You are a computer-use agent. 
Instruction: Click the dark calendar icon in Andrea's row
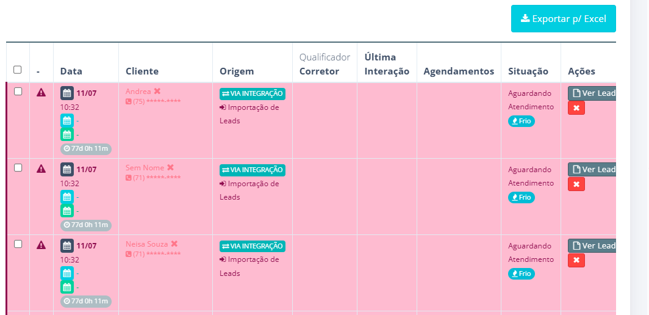point(67,93)
